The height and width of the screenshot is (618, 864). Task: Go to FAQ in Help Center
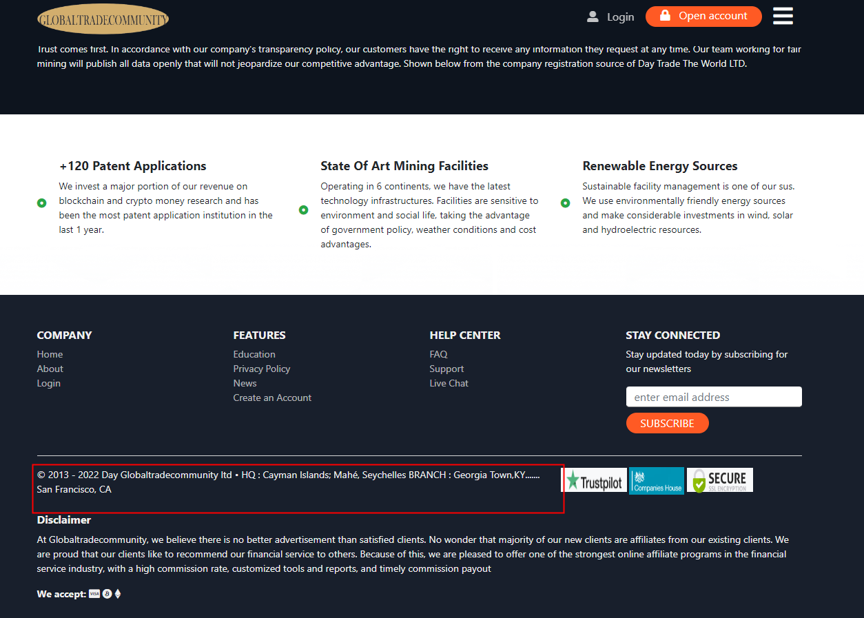[438, 354]
